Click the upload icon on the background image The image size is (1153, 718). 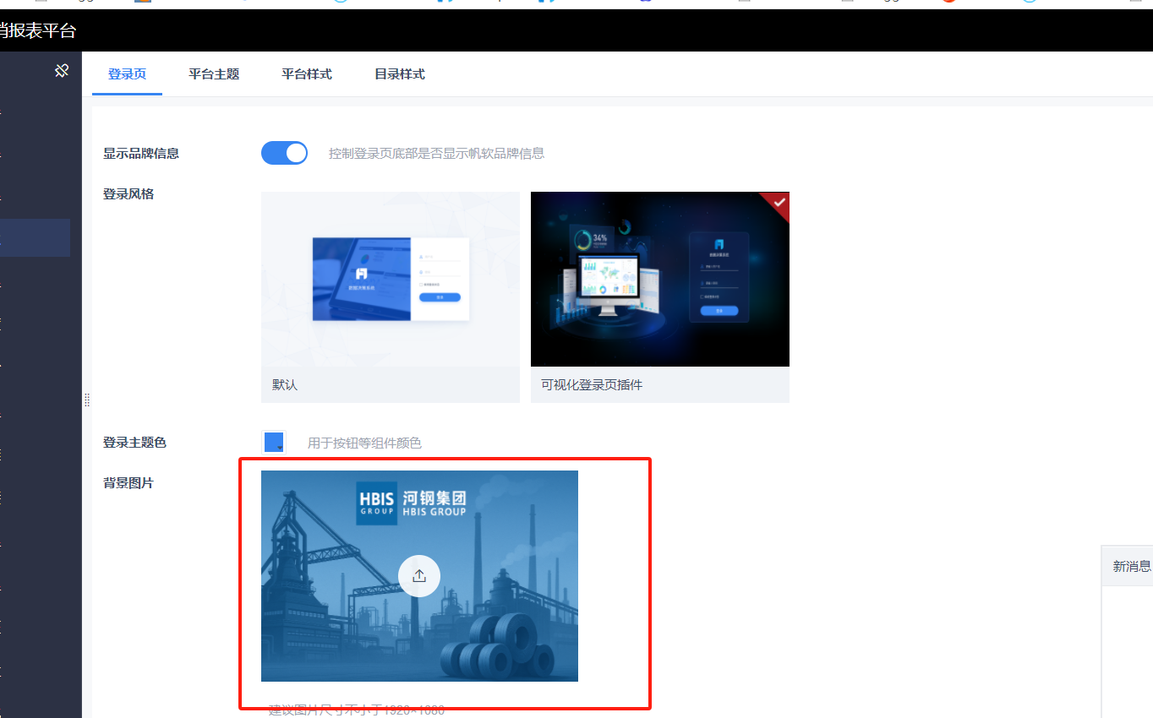coord(419,576)
